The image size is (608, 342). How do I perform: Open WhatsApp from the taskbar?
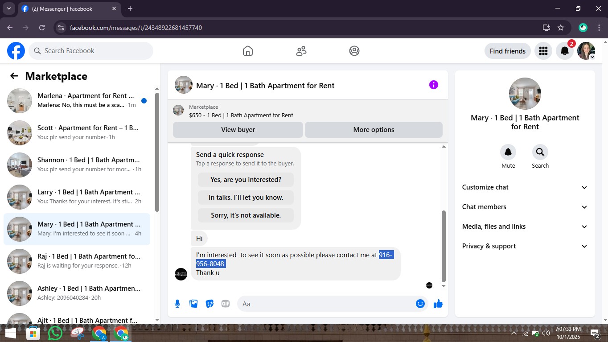pos(55,333)
